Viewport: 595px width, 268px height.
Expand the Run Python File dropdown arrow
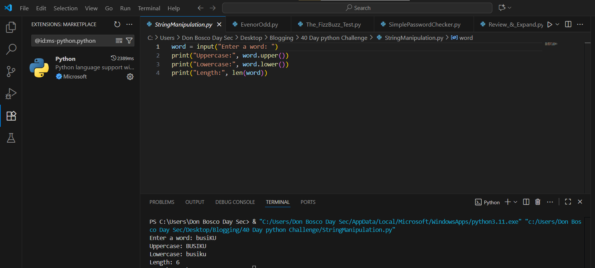tap(557, 24)
